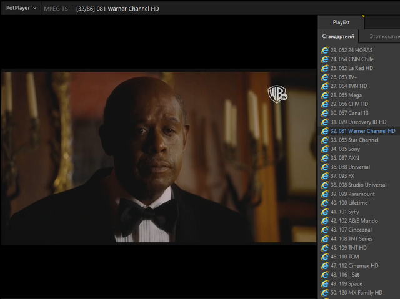This screenshot has width=400, height=299.
Task: Click icon beside 41. 101 SyFy
Action: (x=325, y=212)
